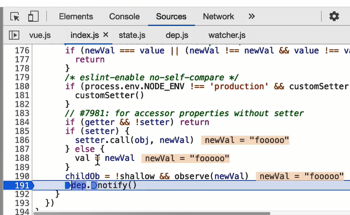The height and width of the screenshot is (215, 350).
Task: Click the inline value on line 188
Action: click(x=186, y=159)
